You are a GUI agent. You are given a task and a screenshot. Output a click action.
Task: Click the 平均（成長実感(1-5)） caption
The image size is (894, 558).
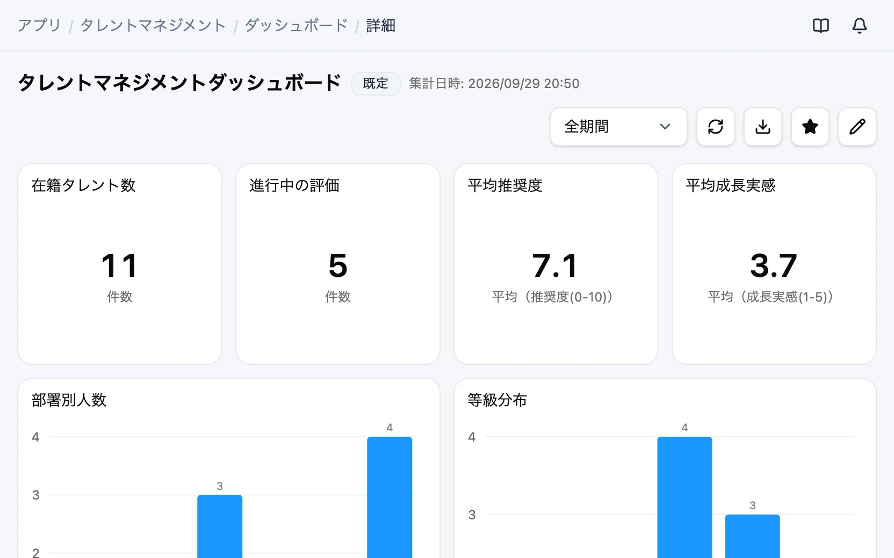(x=774, y=297)
